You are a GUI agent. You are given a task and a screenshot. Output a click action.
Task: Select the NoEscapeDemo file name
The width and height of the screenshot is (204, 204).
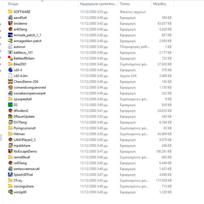[x=25, y=151]
